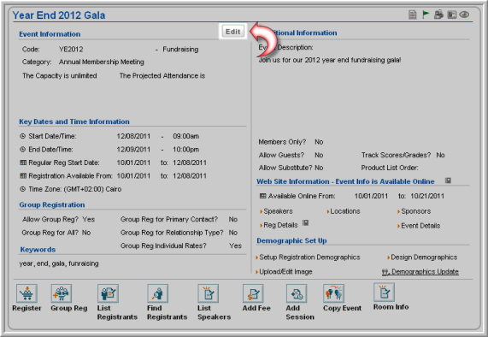This screenshot has width=488, height=337.
Task: Click the Copy Event icon
Action: 333,293
